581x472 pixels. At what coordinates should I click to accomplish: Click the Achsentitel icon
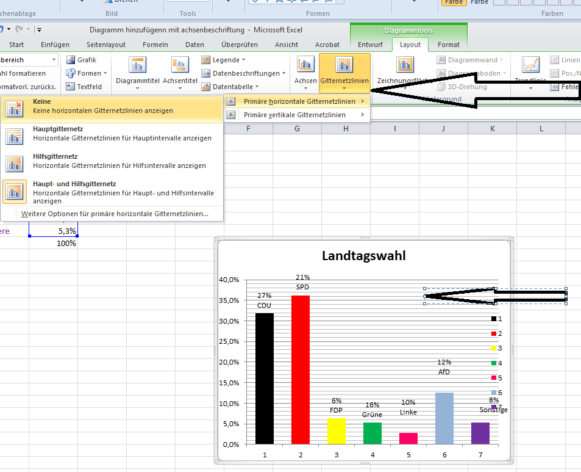(180, 66)
